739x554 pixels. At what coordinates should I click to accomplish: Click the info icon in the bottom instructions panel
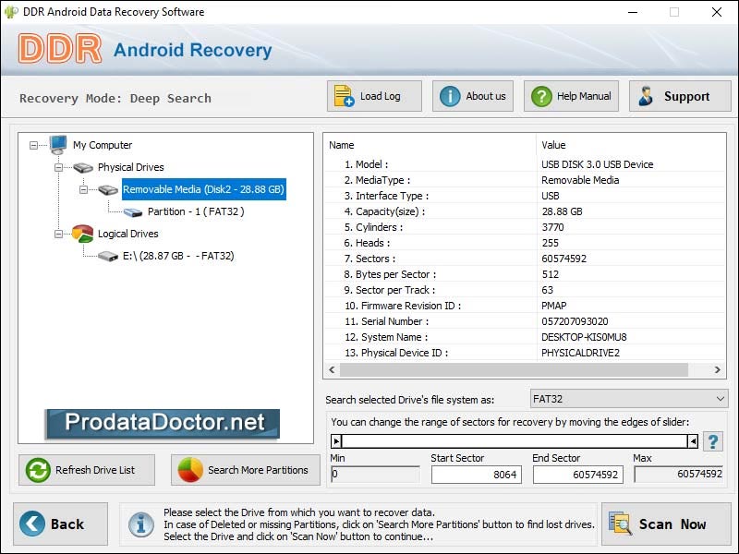(x=141, y=524)
